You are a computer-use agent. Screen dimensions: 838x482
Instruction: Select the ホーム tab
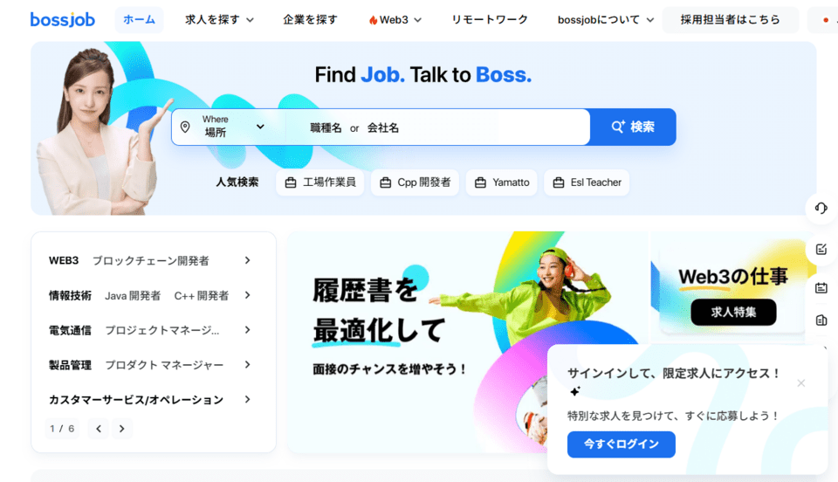139,20
